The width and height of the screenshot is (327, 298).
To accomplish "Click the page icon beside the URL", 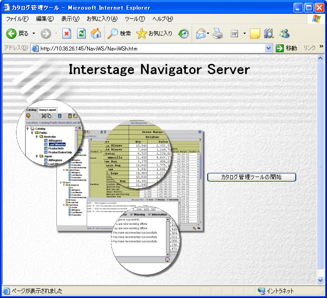I will (x=35, y=48).
